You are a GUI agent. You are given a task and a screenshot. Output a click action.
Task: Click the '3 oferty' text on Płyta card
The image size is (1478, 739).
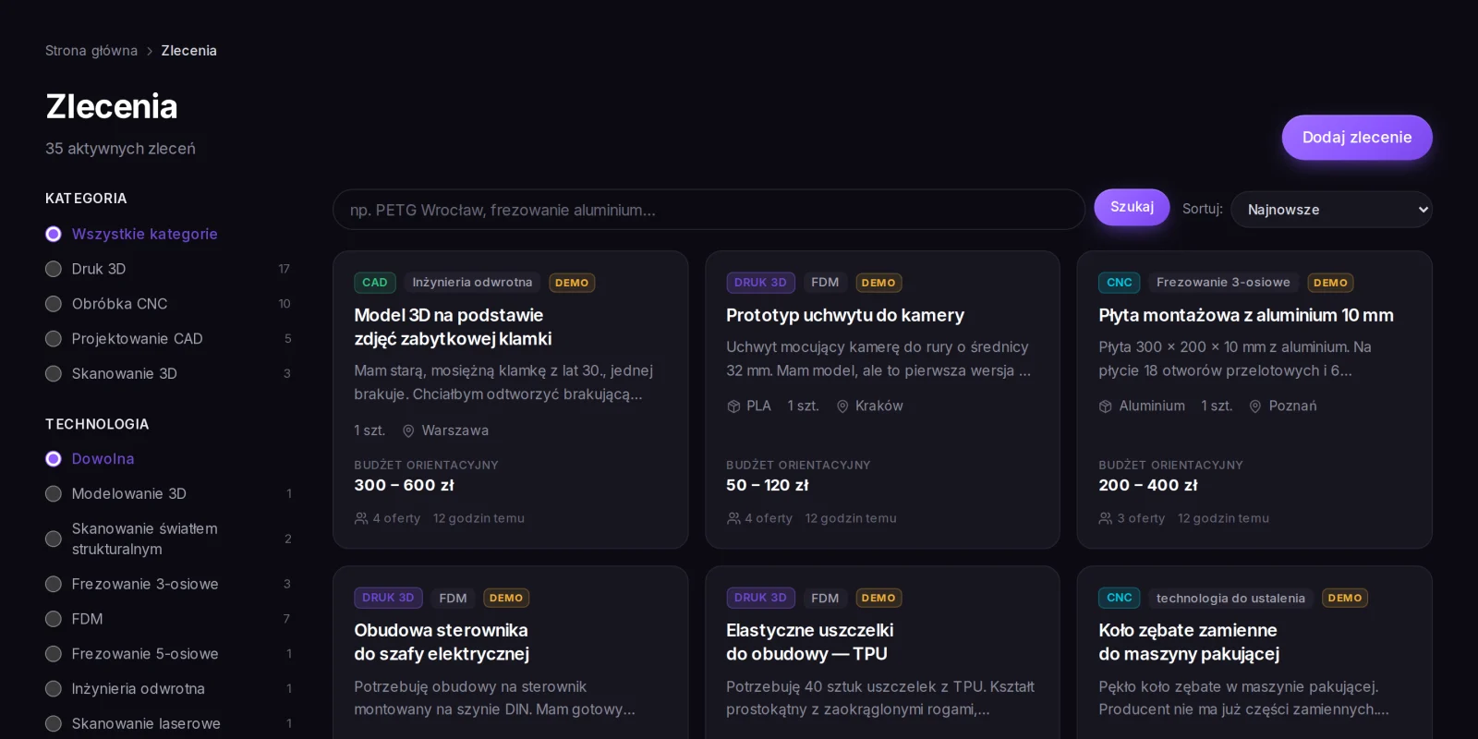coord(1141,518)
